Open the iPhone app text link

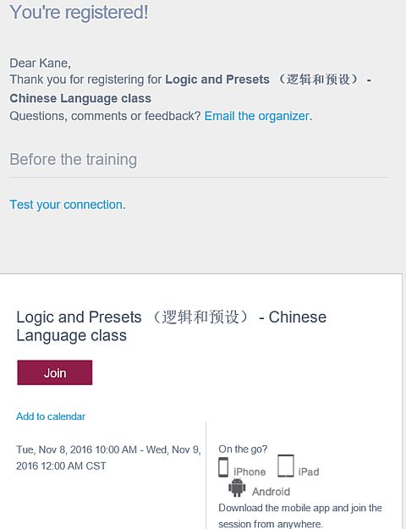point(250,471)
